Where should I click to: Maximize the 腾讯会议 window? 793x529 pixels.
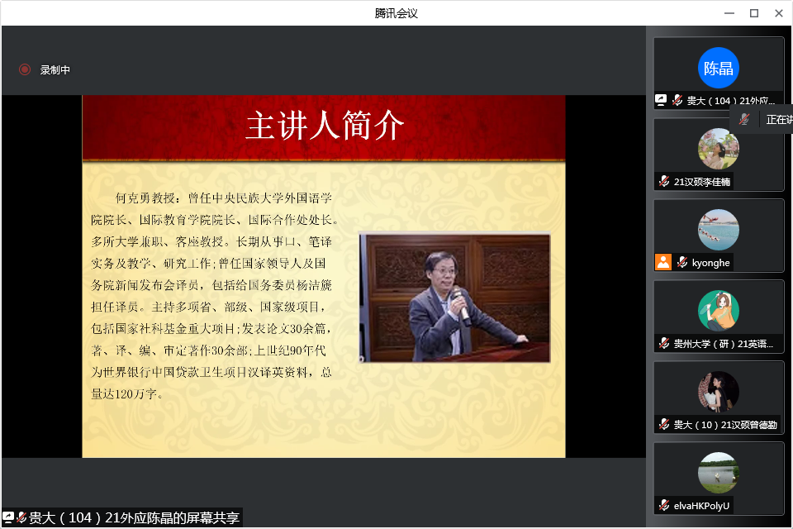pos(753,12)
